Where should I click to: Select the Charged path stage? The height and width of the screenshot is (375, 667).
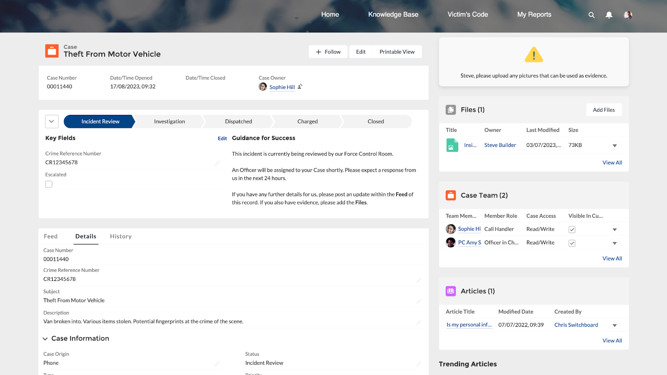click(x=308, y=122)
